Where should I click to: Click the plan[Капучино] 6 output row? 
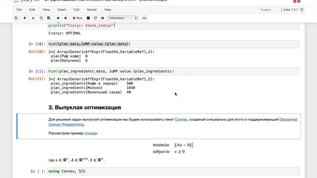point(69,60)
